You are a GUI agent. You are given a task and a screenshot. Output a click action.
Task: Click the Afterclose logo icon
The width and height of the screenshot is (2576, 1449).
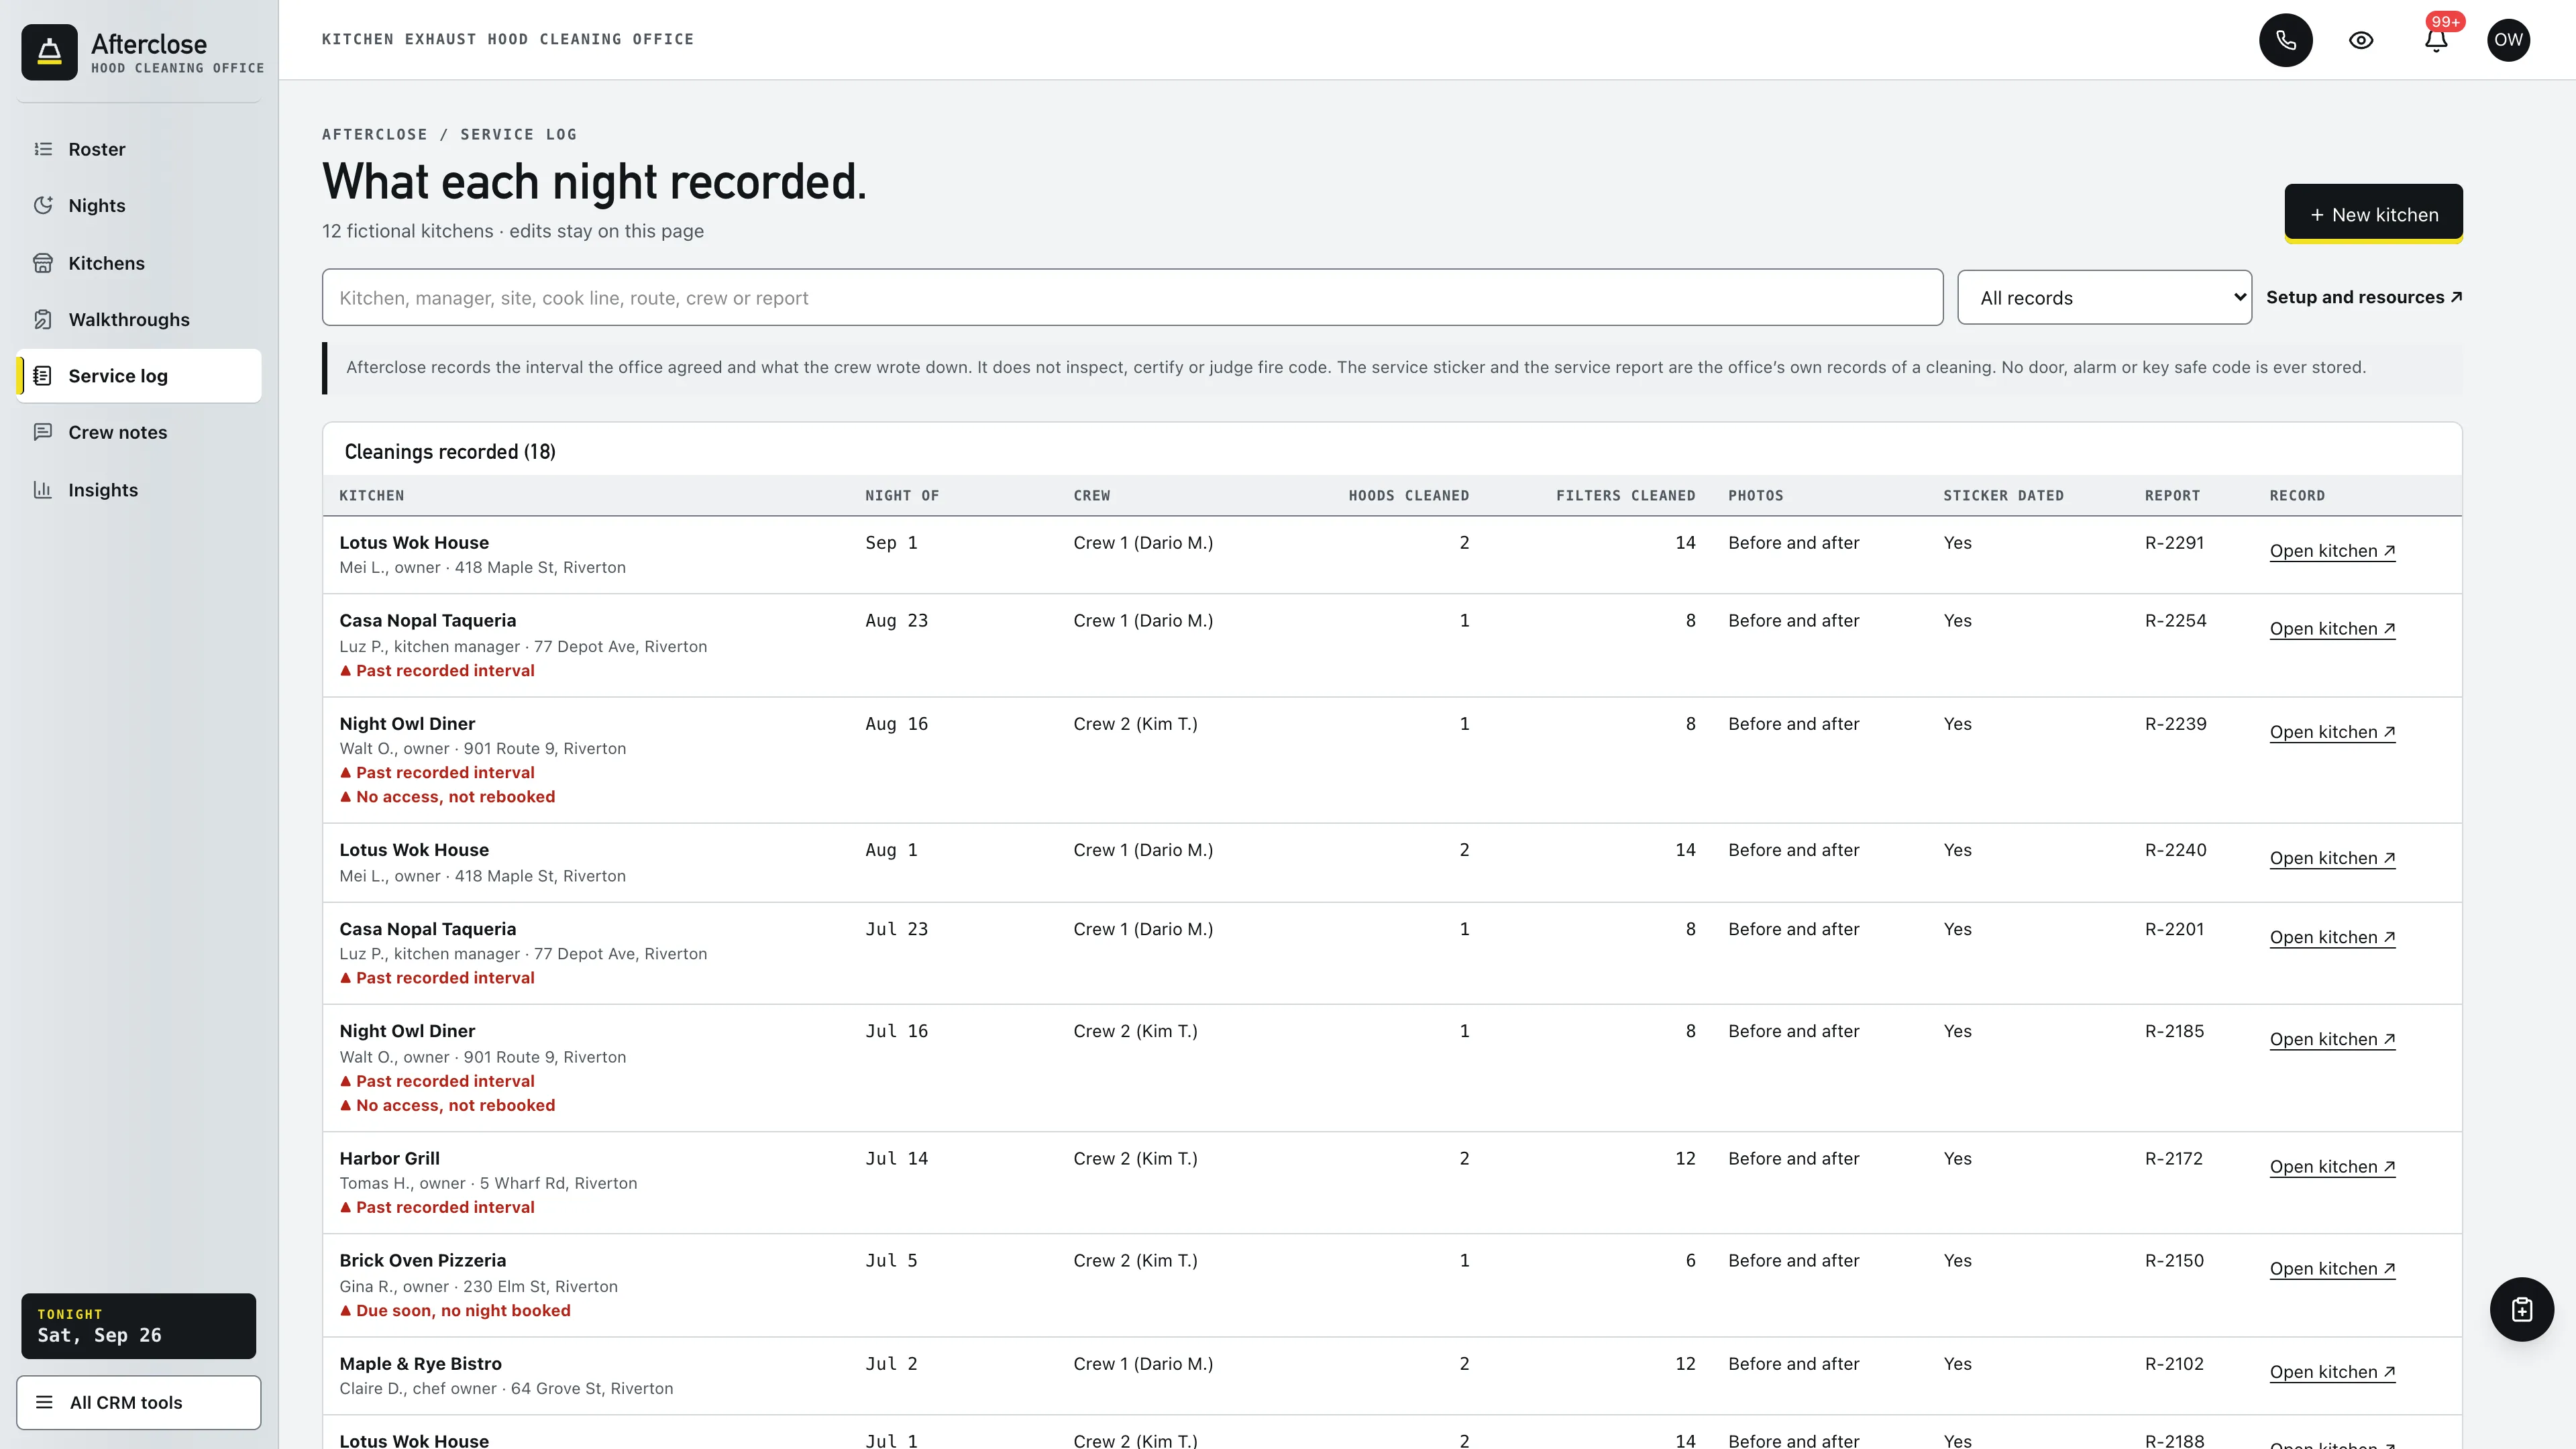[49, 52]
